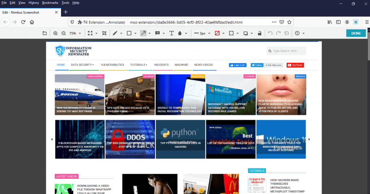370x194 pixels.
Task: Open the Library icon
Action: [x=330, y=22]
